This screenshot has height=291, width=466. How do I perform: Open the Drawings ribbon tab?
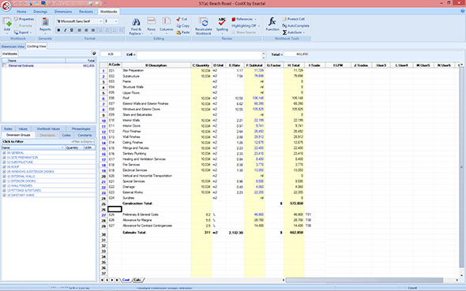click(x=40, y=12)
